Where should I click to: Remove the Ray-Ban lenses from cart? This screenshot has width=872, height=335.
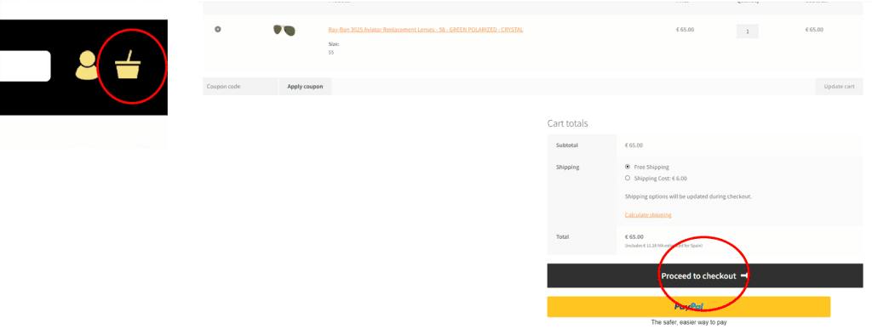click(x=217, y=30)
